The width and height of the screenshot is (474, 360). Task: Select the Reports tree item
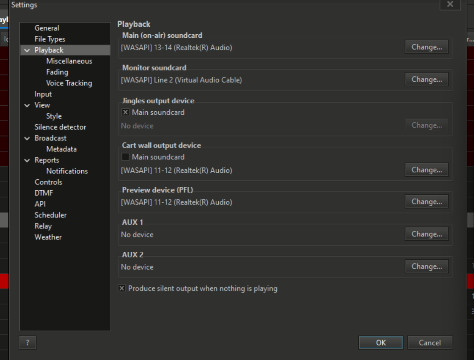click(x=47, y=161)
